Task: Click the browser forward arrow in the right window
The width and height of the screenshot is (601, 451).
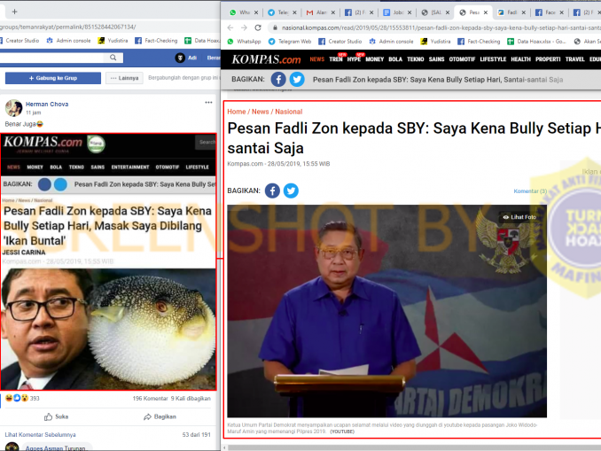Action: (244, 28)
